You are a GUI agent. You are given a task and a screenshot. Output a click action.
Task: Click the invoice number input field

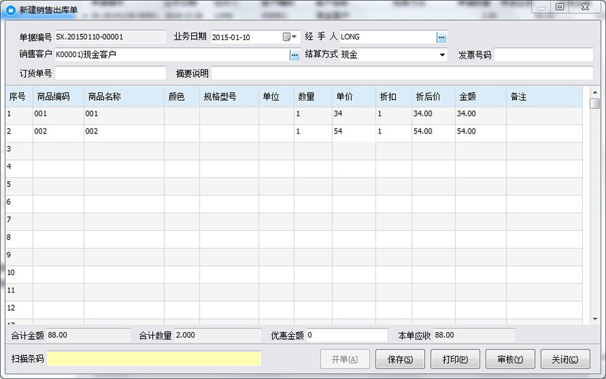[543, 55]
